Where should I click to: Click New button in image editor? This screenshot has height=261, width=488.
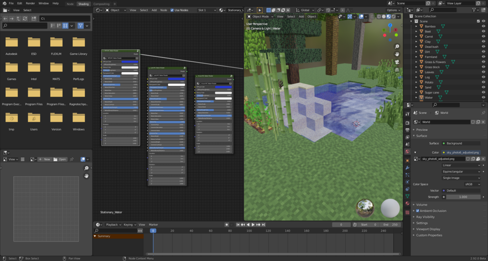point(45,159)
